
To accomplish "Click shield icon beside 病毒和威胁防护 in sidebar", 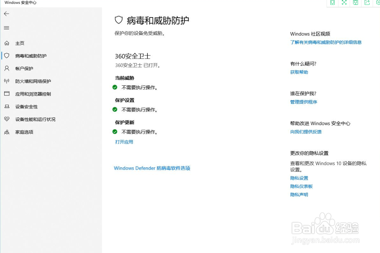I will click(7, 56).
